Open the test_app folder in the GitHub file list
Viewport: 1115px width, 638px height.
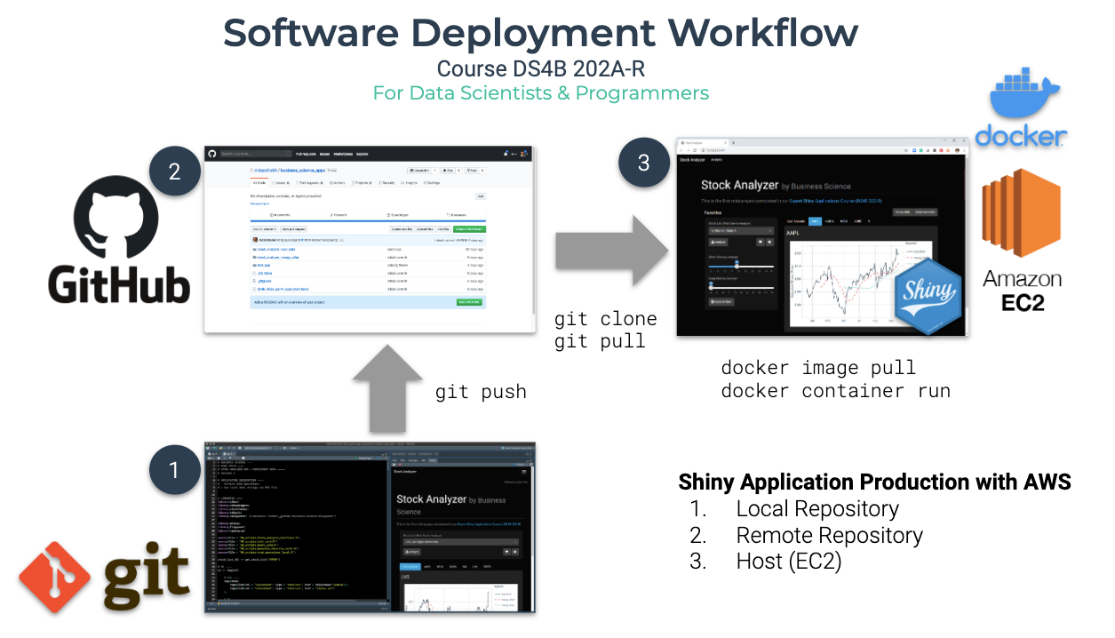263,265
